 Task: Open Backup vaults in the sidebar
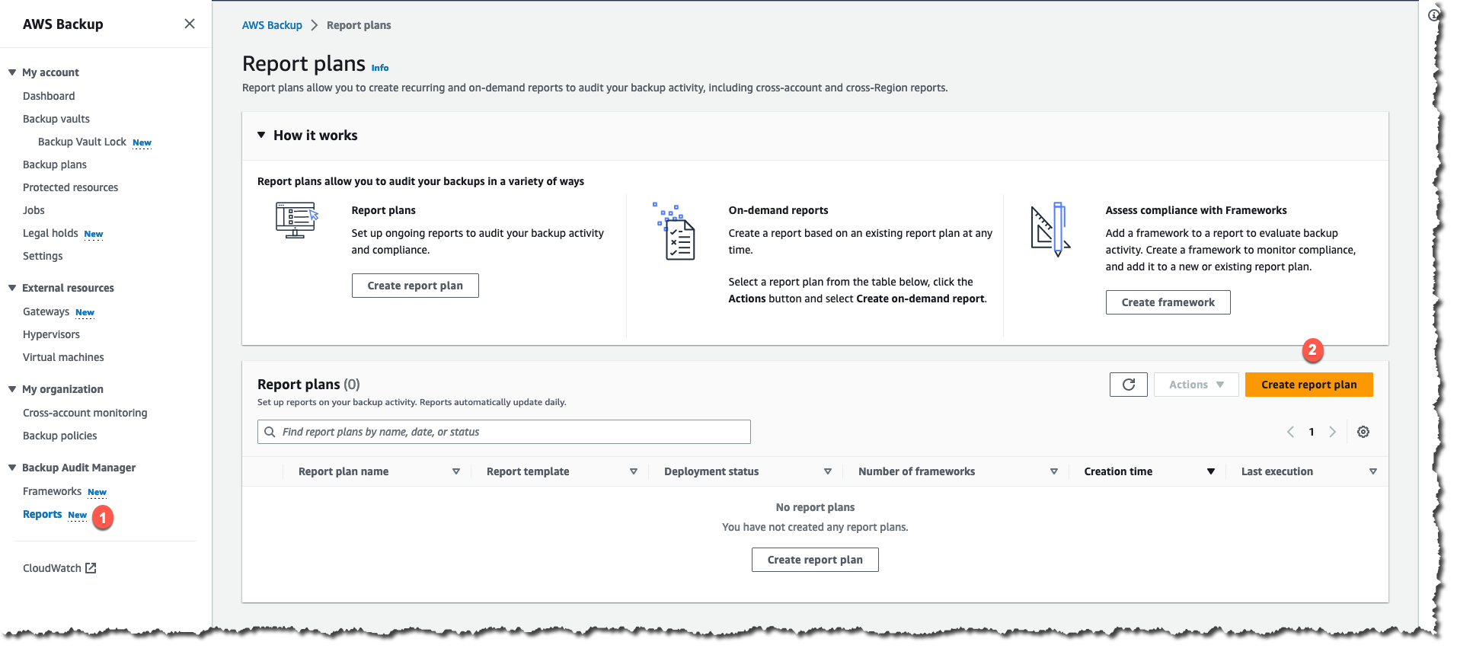56,119
